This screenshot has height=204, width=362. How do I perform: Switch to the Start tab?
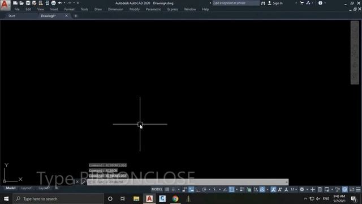11,16
